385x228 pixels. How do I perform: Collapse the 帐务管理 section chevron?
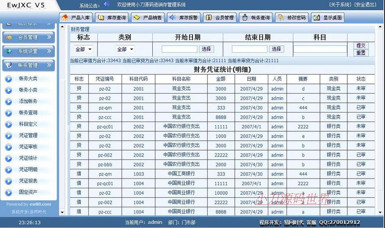click(x=49, y=65)
